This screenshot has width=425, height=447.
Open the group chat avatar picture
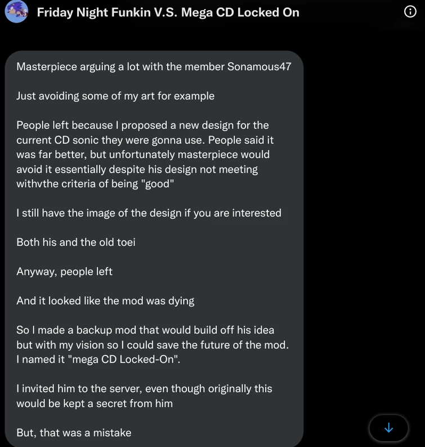[16, 12]
